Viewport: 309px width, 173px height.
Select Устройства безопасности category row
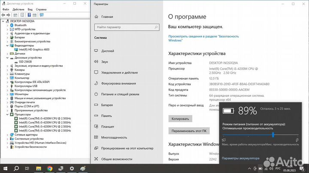point(30,147)
